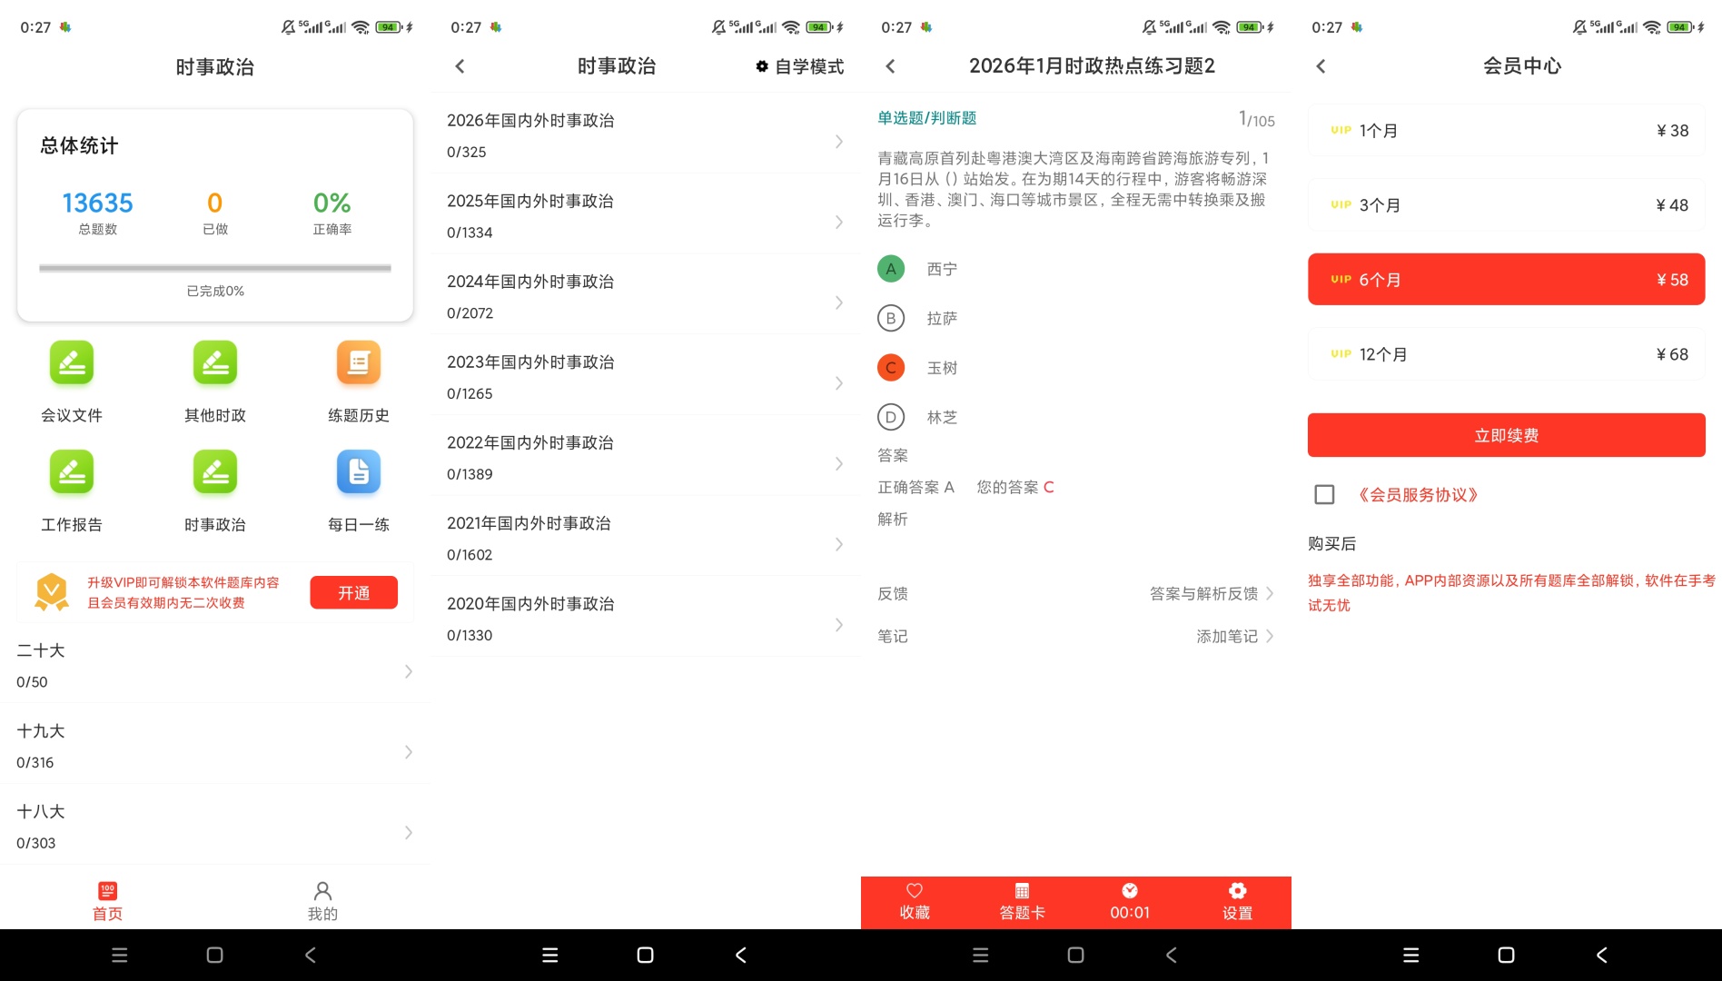1722x981 pixels.
Task: Open the 会议文件 icon
Action: pyautogui.click(x=72, y=363)
